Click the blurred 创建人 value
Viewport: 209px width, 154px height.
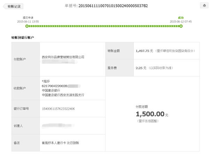[58, 125]
